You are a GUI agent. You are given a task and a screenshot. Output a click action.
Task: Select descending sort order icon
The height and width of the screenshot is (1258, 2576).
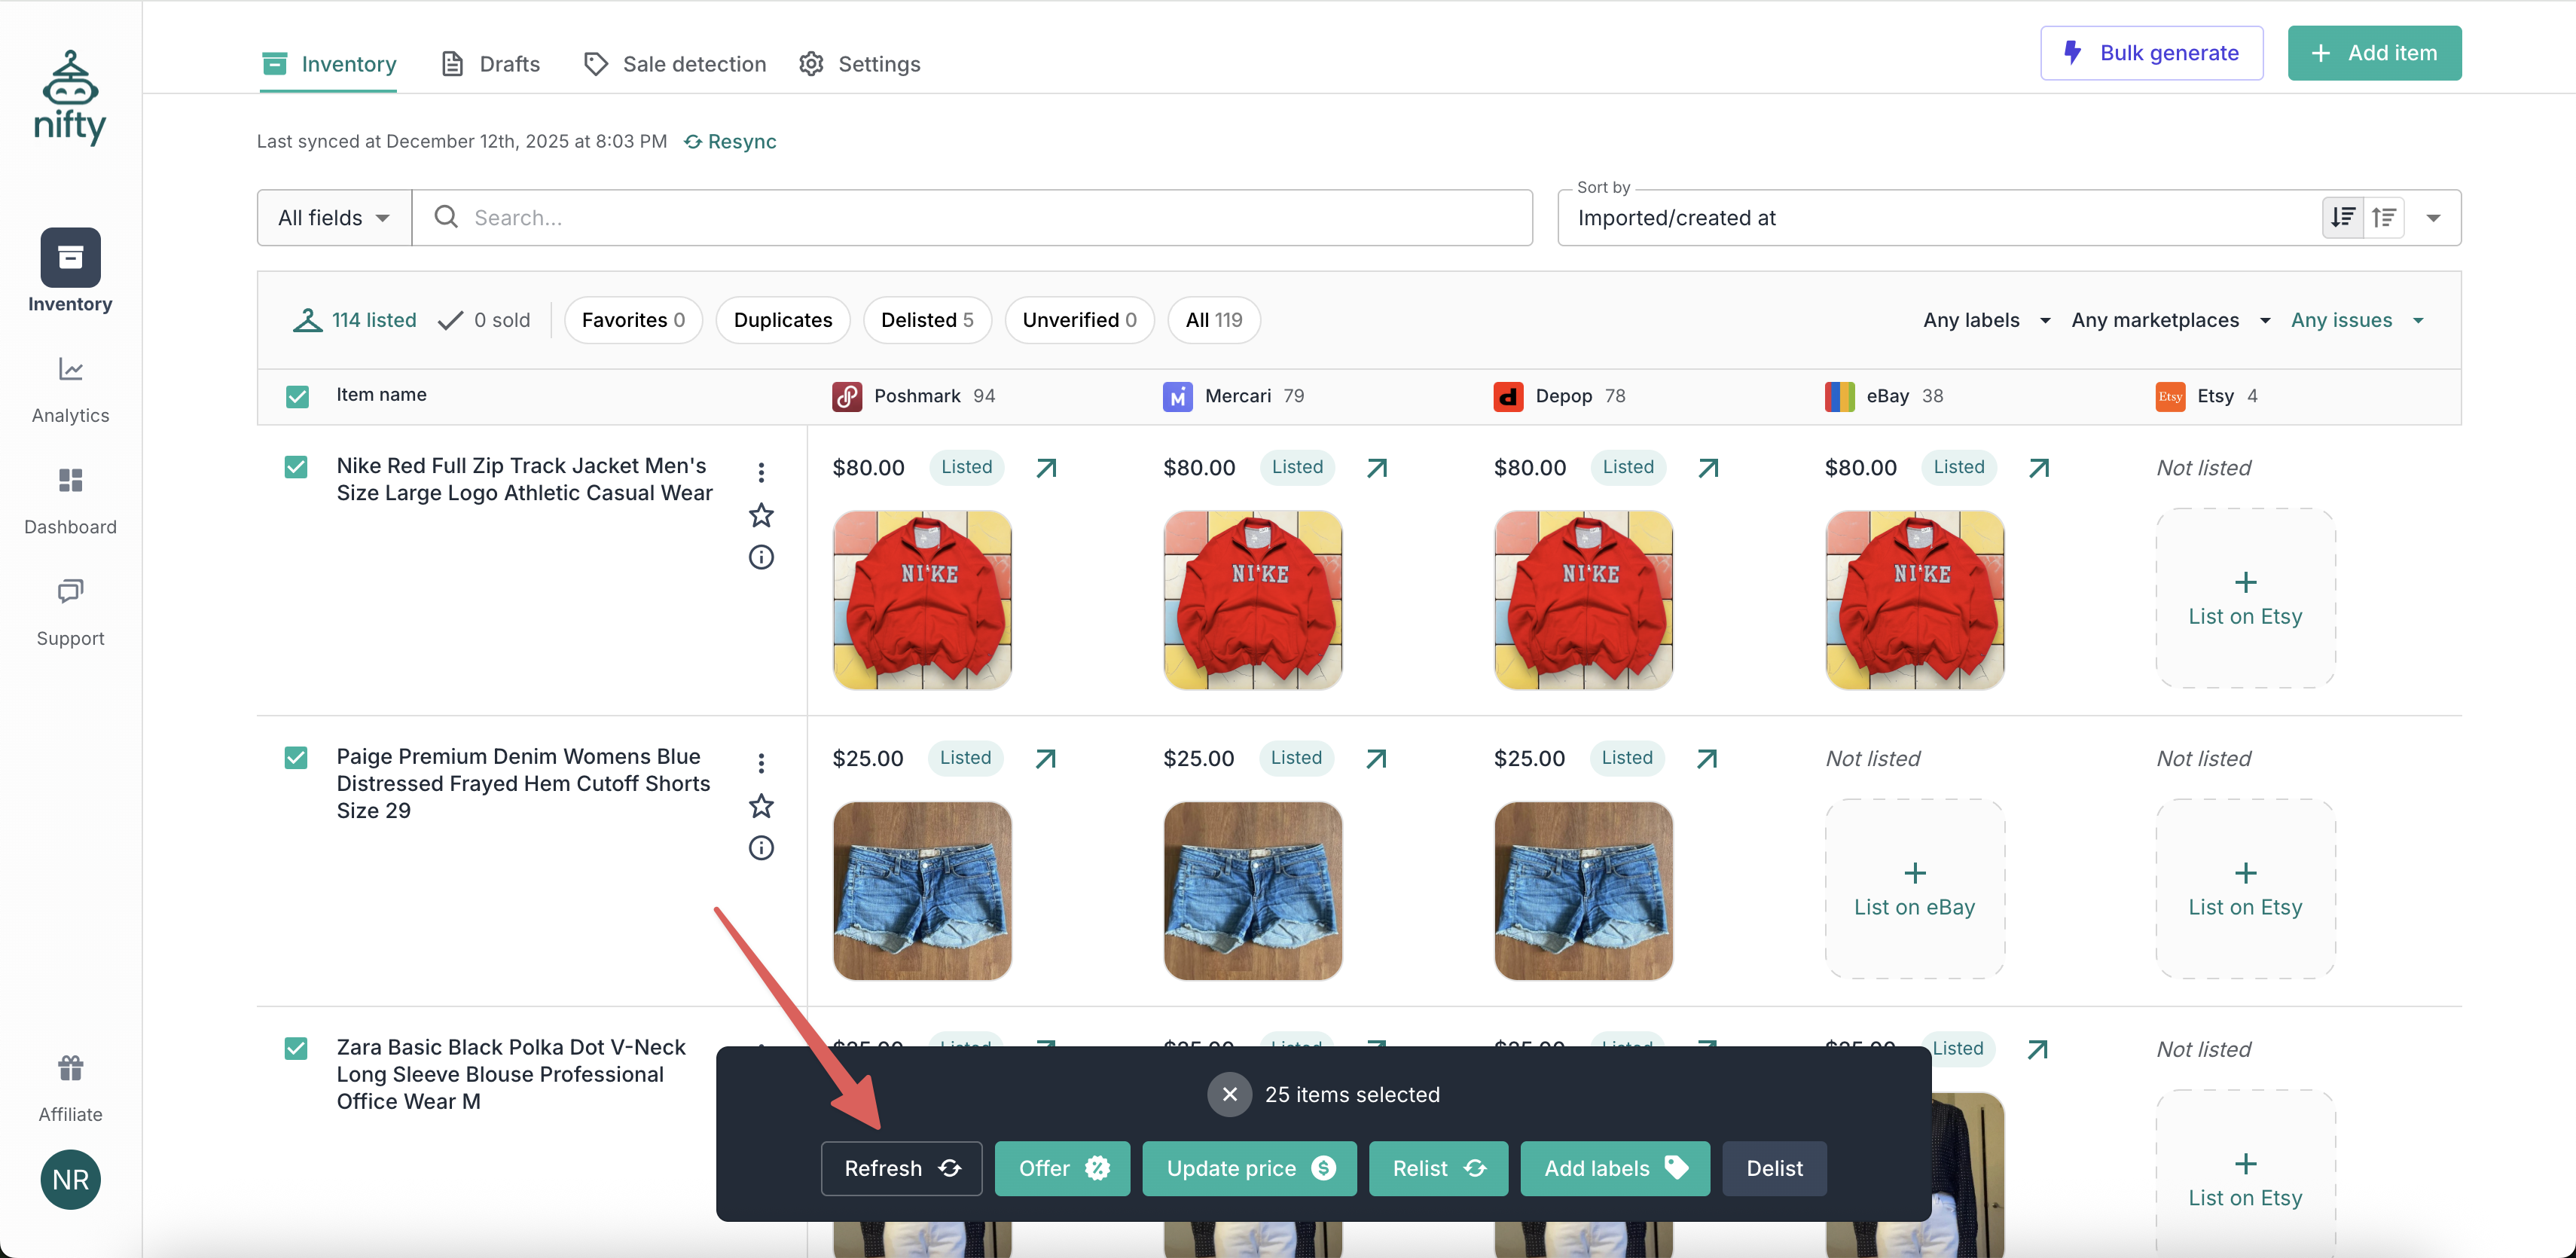click(2342, 217)
